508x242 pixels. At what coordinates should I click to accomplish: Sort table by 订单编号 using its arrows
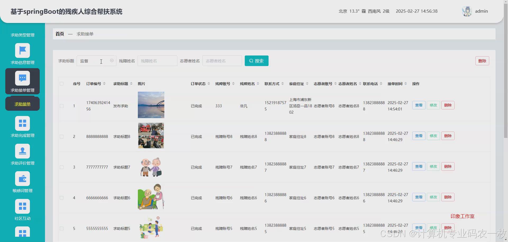pos(105,83)
